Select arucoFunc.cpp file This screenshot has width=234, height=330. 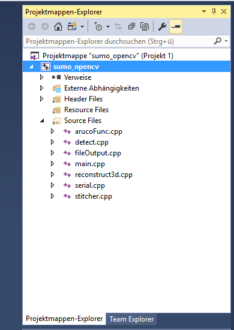(98, 132)
